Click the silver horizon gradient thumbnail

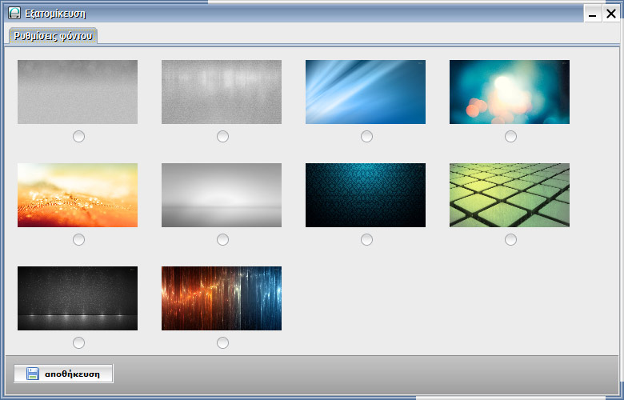pyautogui.click(x=222, y=195)
